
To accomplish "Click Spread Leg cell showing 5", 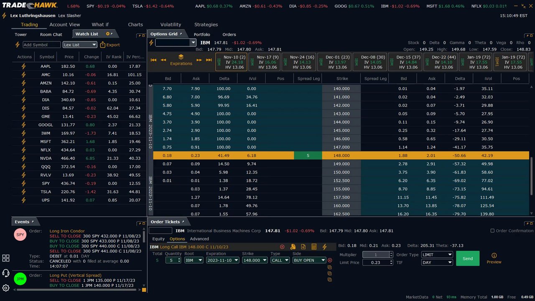I will 308,156.
